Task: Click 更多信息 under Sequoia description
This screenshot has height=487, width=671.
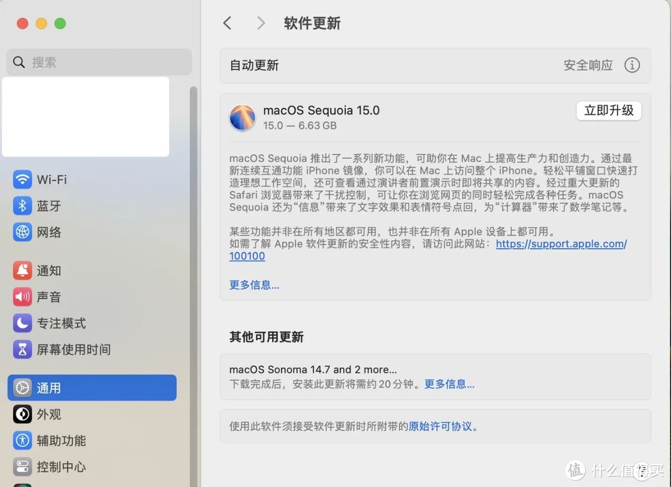Action: (254, 285)
